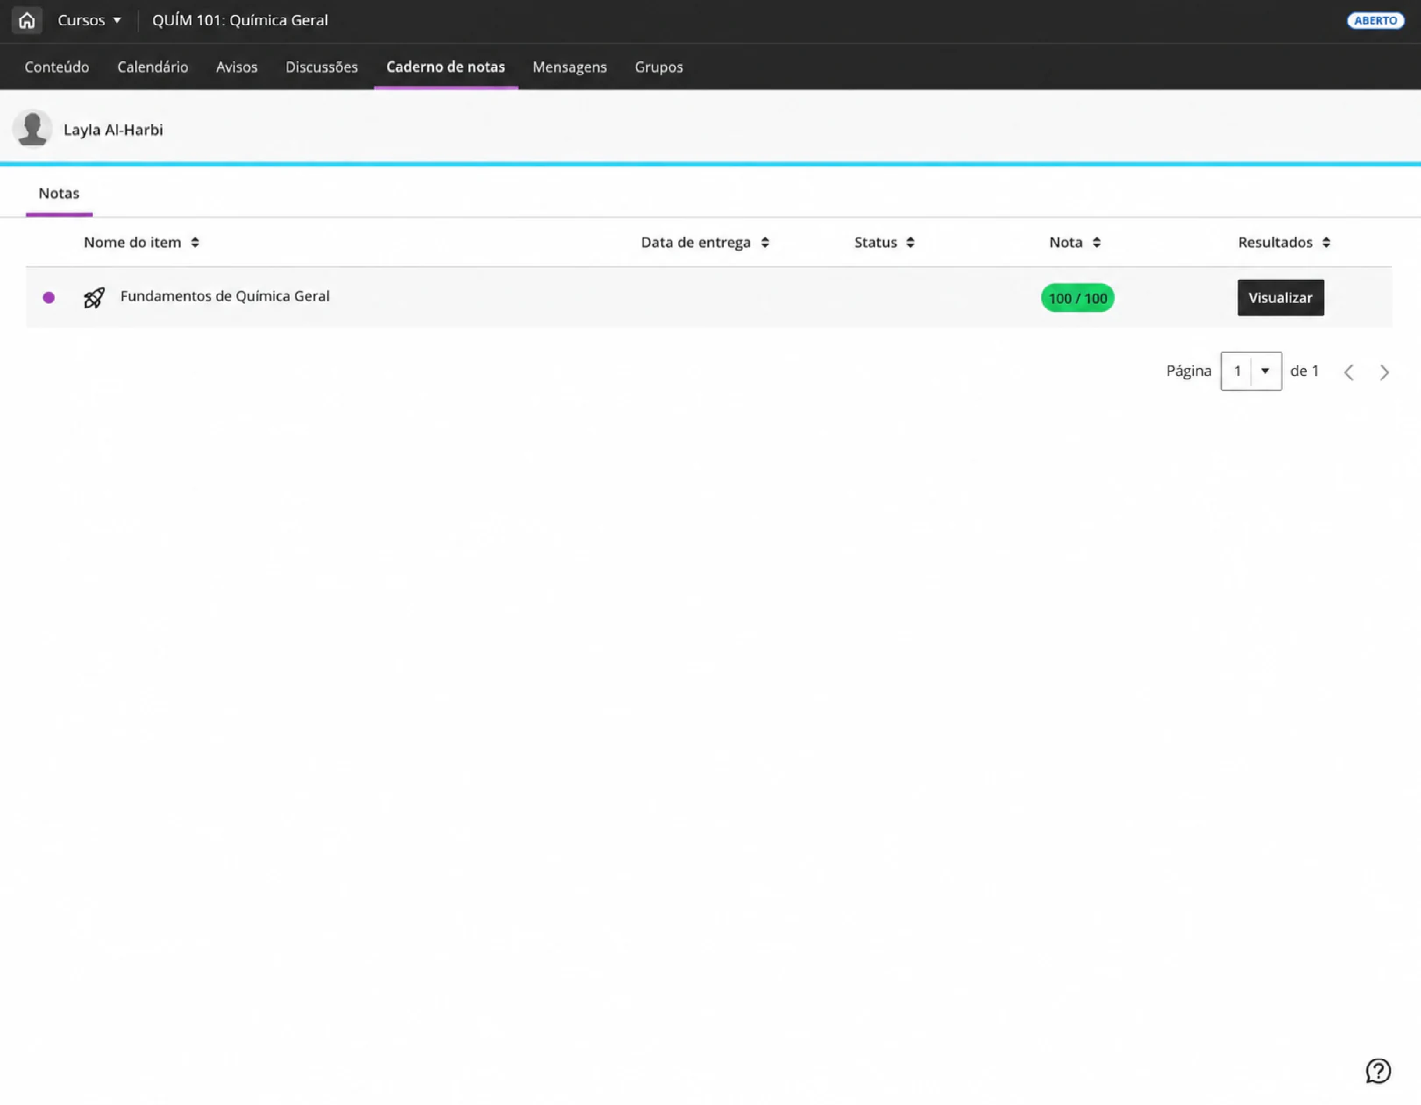
Task: Select the Caderno de notas tab
Action: point(445,67)
